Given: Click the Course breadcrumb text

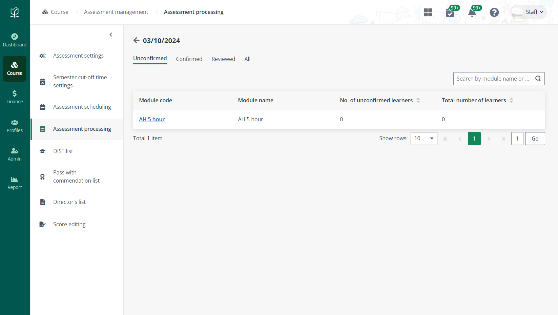Looking at the screenshot, I should [x=60, y=12].
